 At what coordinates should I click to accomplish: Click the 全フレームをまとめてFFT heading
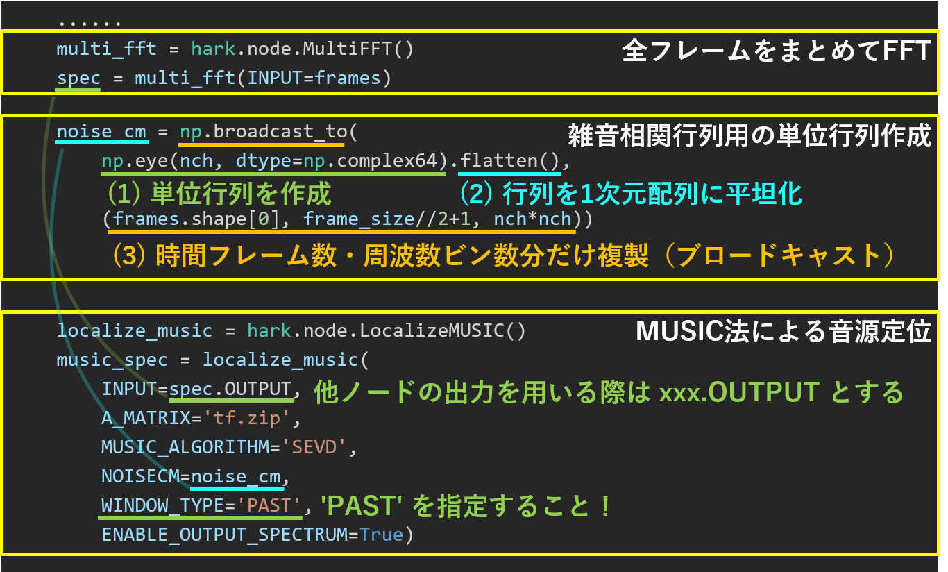tap(776, 51)
